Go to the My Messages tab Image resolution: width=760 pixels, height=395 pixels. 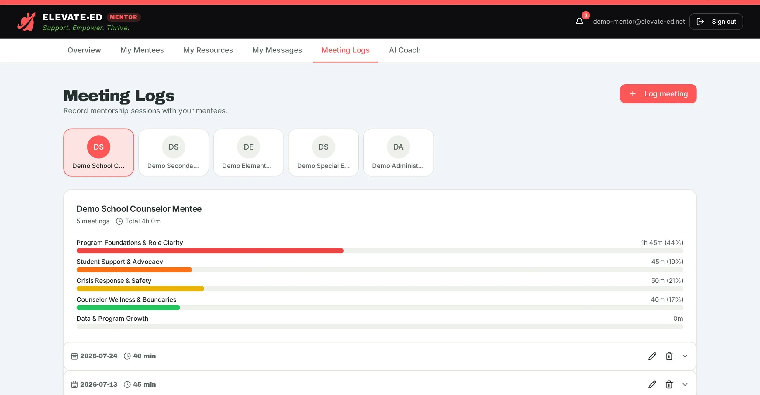[x=277, y=50]
